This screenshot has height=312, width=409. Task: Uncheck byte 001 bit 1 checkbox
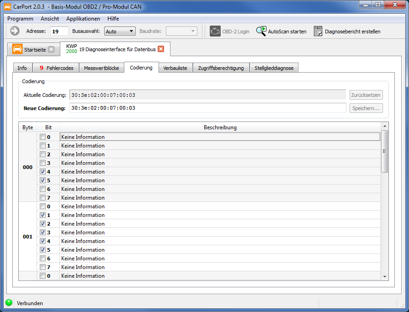[43, 215]
